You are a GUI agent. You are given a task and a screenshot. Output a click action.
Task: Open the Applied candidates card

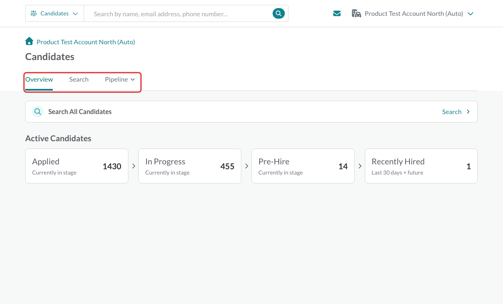coord(77,166)
